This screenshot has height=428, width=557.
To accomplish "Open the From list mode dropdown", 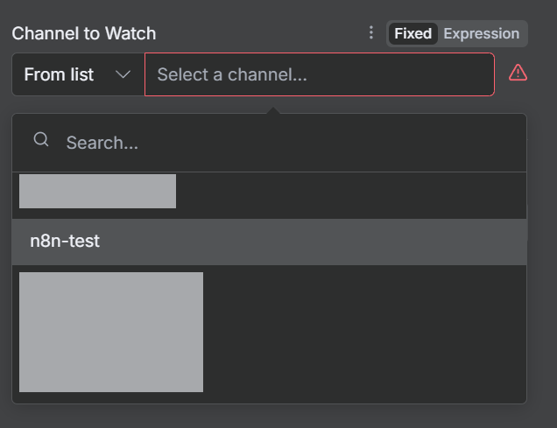I will tap(77, 74).
